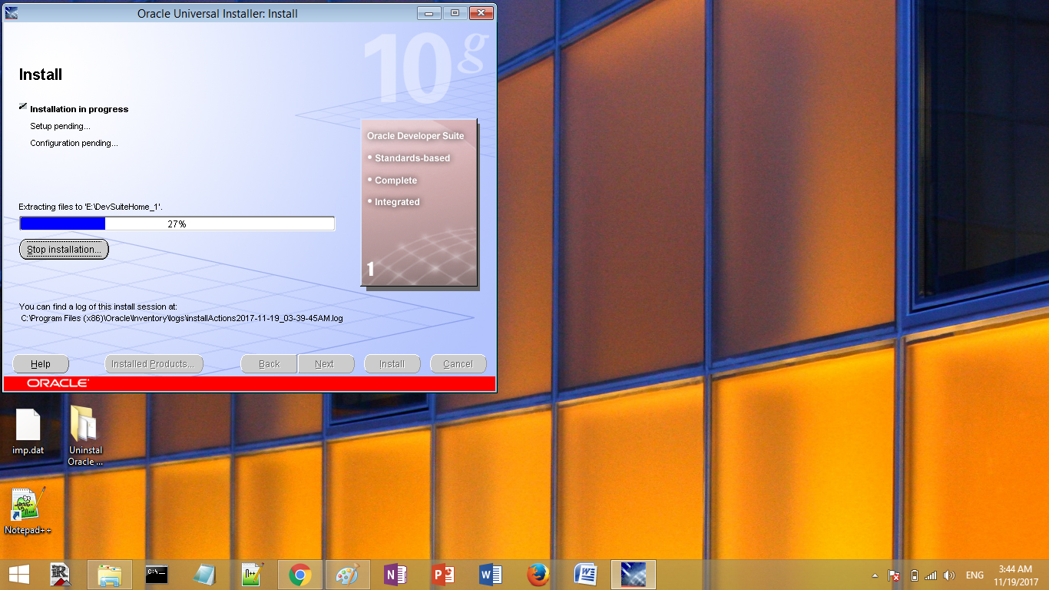Image resolution: width=1049 pixels, height=590 pixels.
Task: Launch Notepad from the taskbar
Action: click(205, 574)
